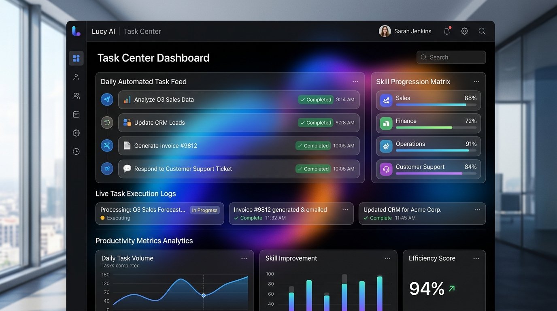Click the Operations progress bar
Viewport: 557px width, 311px height.
(x=436, y=151)
